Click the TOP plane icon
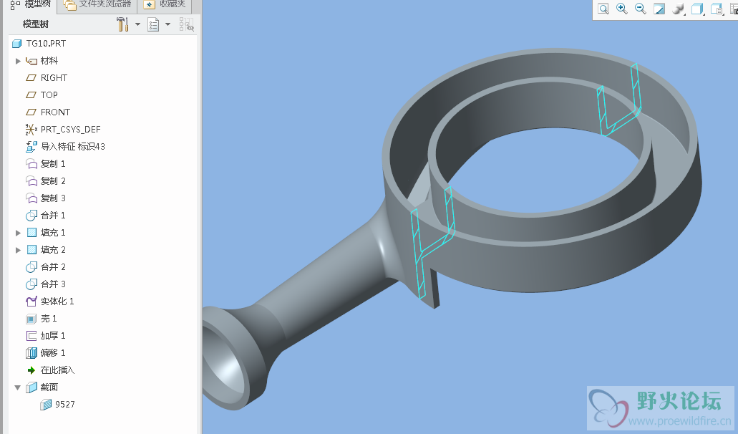The width and height of the screenshot is (738, 434). click(x=31, y=95)
